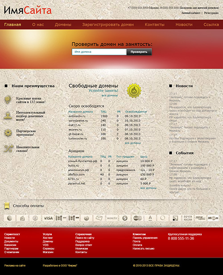
Task: Open the Написать письмо footer link
Action: 144,249
